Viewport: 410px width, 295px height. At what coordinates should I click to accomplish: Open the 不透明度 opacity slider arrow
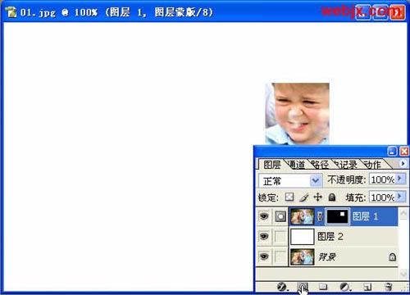400,179
